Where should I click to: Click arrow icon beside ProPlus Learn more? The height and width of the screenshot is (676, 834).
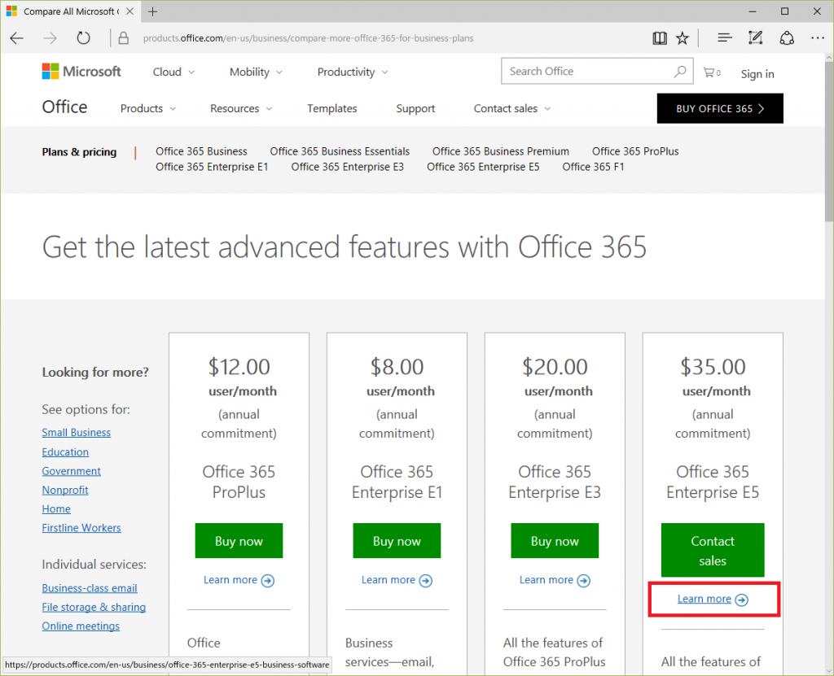(x=268, y=581)
